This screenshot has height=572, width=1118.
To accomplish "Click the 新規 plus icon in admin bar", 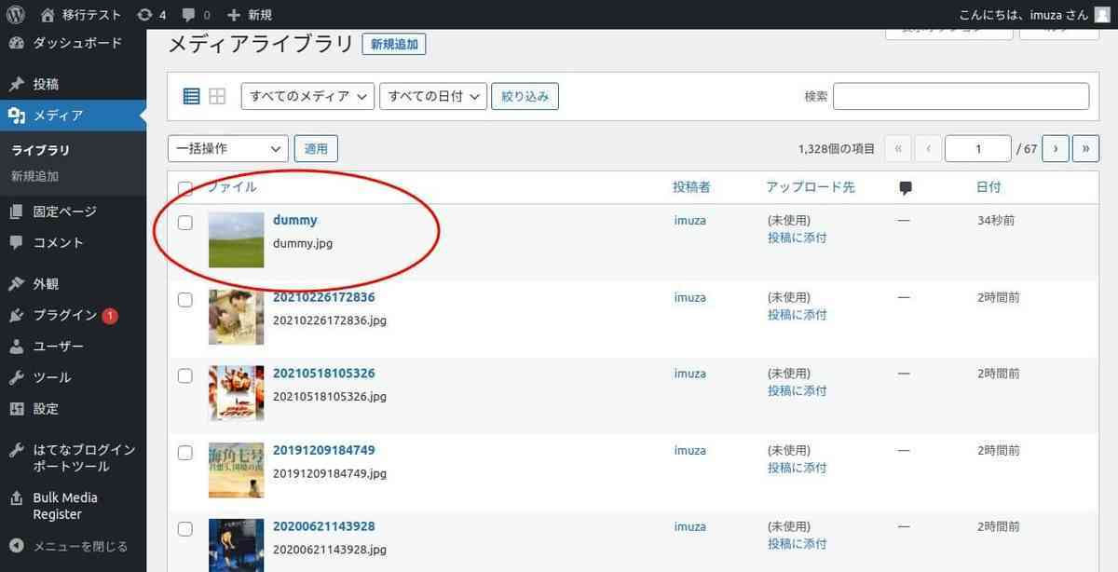I will [x=234, y=14].
